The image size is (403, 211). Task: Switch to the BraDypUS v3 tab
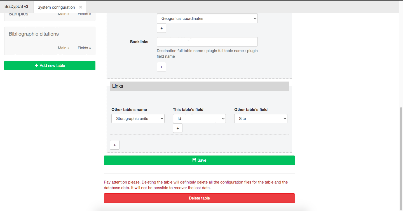16,6
